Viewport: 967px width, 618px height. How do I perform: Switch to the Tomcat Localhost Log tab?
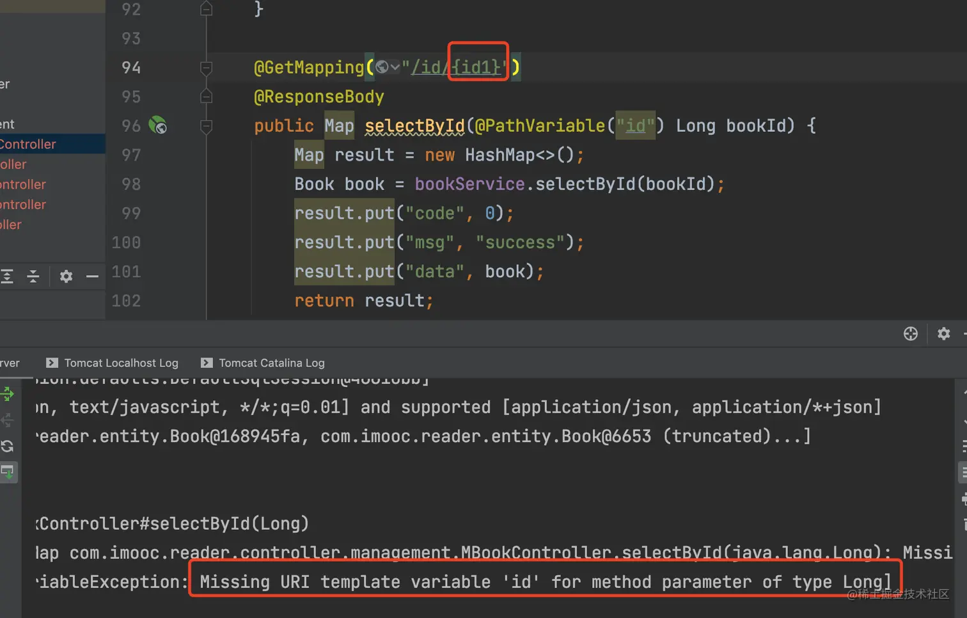click(113, 363)
